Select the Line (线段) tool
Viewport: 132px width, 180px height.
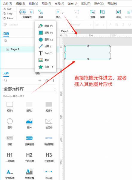45,46
